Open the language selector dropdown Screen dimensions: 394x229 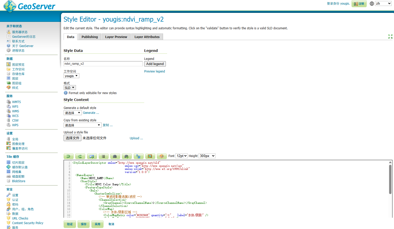(x=383, y=4)
